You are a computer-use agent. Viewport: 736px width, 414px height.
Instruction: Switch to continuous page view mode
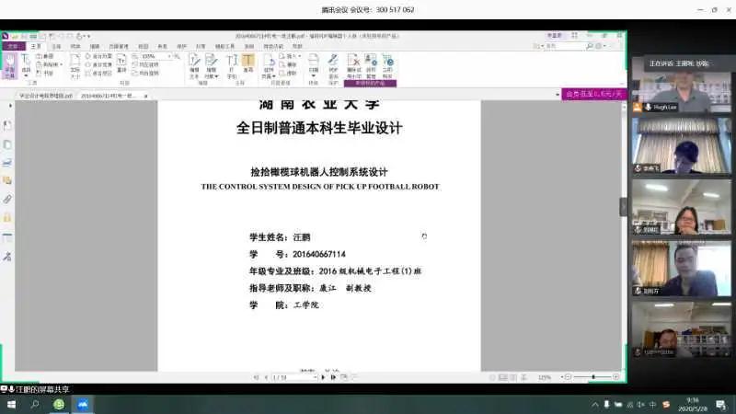pyautogui.click(x=502, y=377)
